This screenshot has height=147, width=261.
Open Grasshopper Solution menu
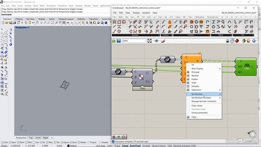click(146, 13)
